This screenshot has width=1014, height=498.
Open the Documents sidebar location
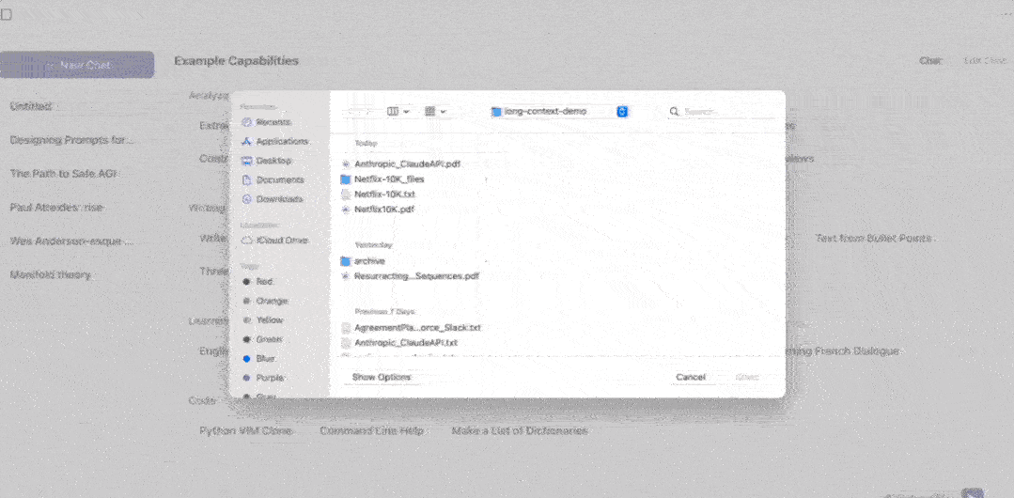pos(273,179)
